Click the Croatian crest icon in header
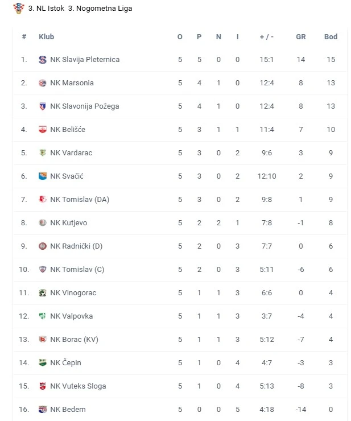351x421 pixels. point(19,9)
